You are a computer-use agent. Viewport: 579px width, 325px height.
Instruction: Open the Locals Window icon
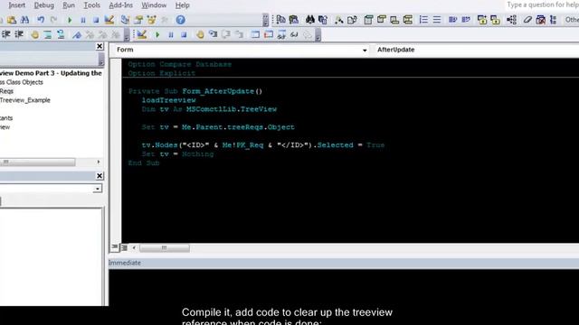pos(255,34)
